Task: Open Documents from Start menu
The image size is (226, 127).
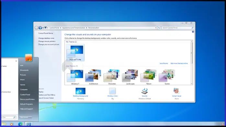Action: 24,70
